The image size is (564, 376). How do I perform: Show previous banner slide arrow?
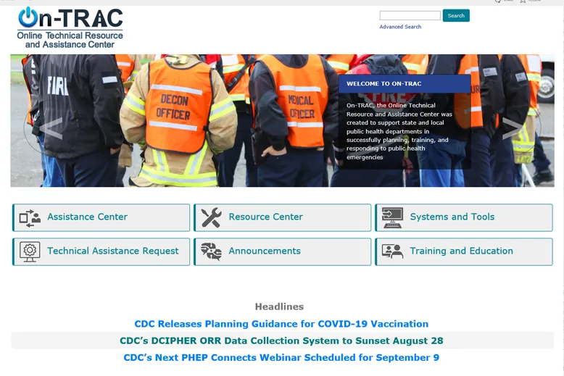pos(51,128)
